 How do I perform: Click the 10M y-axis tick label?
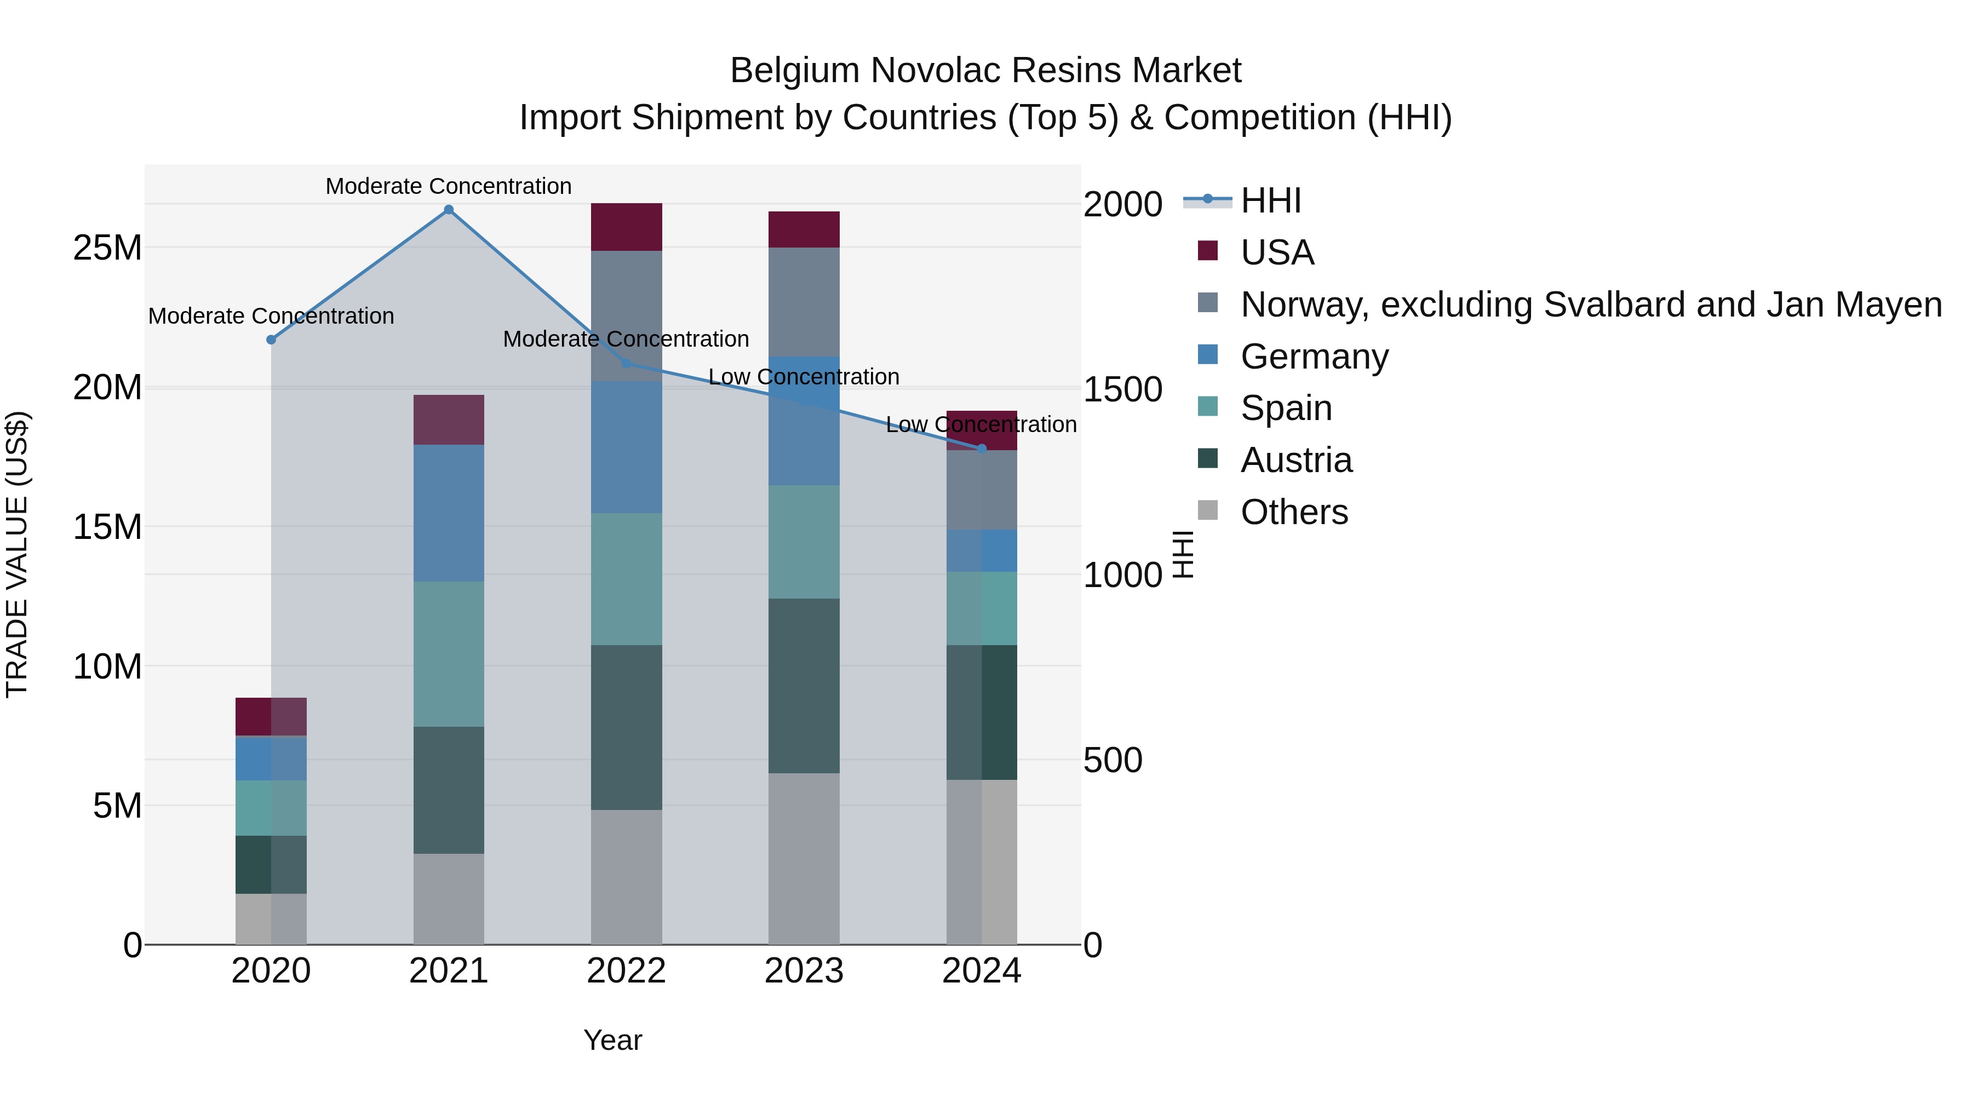(107, 666)
